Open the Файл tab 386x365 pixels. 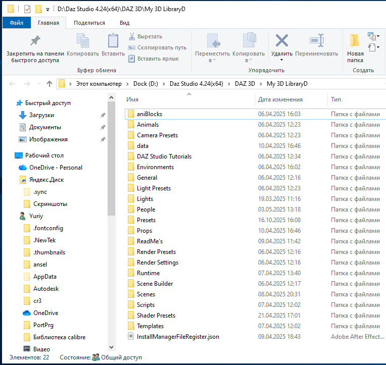(x=17, y=23)
